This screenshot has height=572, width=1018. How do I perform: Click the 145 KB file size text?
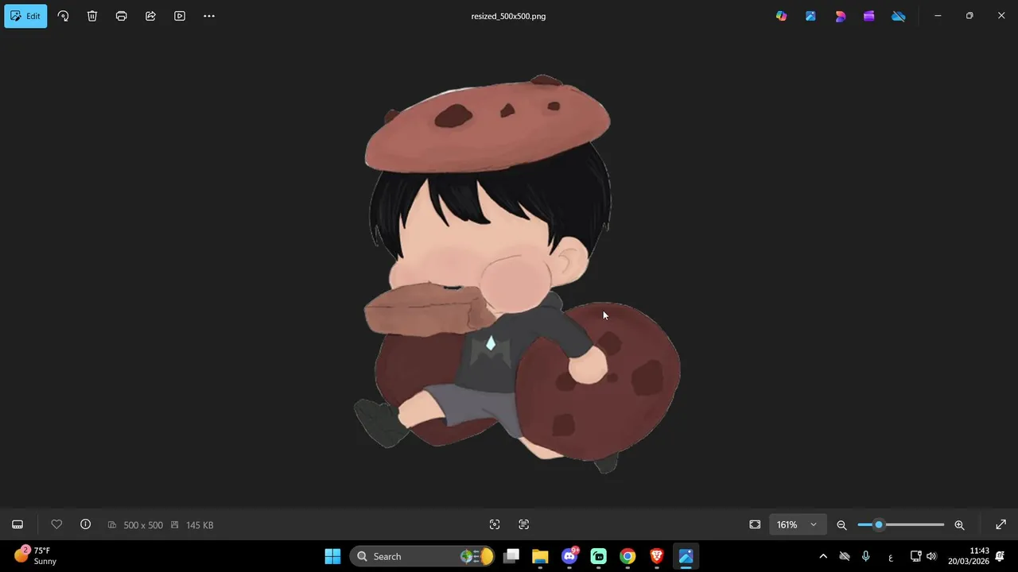pyautogui.click(x=200, y=525)
